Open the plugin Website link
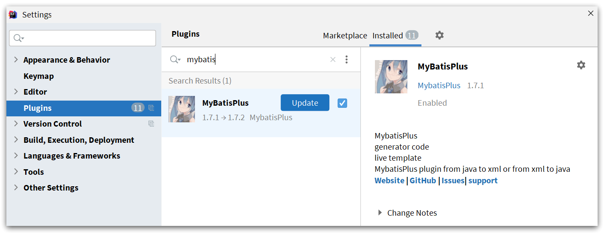Image resolution: width=604 pixels, height=234 pixels. coord(389,180)
